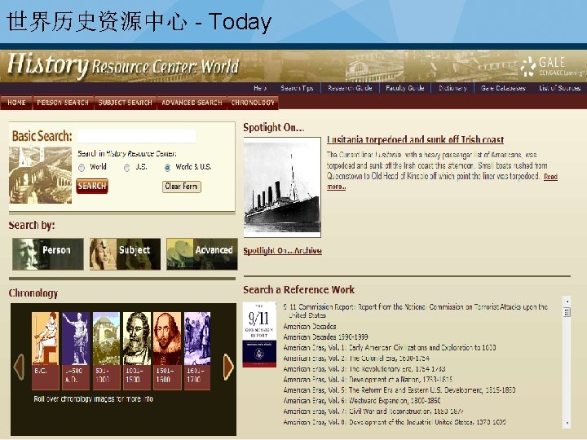Open Search Tips
Image resolution: width=587 pixels, height=440 pixels.
[x=297, y=88]
